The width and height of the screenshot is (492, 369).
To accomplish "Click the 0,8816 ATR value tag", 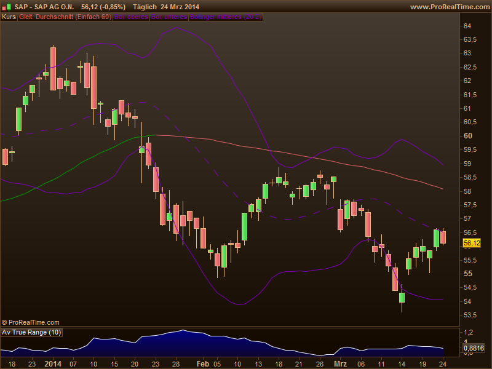I will pyautogui.click(x=474, y=348).
